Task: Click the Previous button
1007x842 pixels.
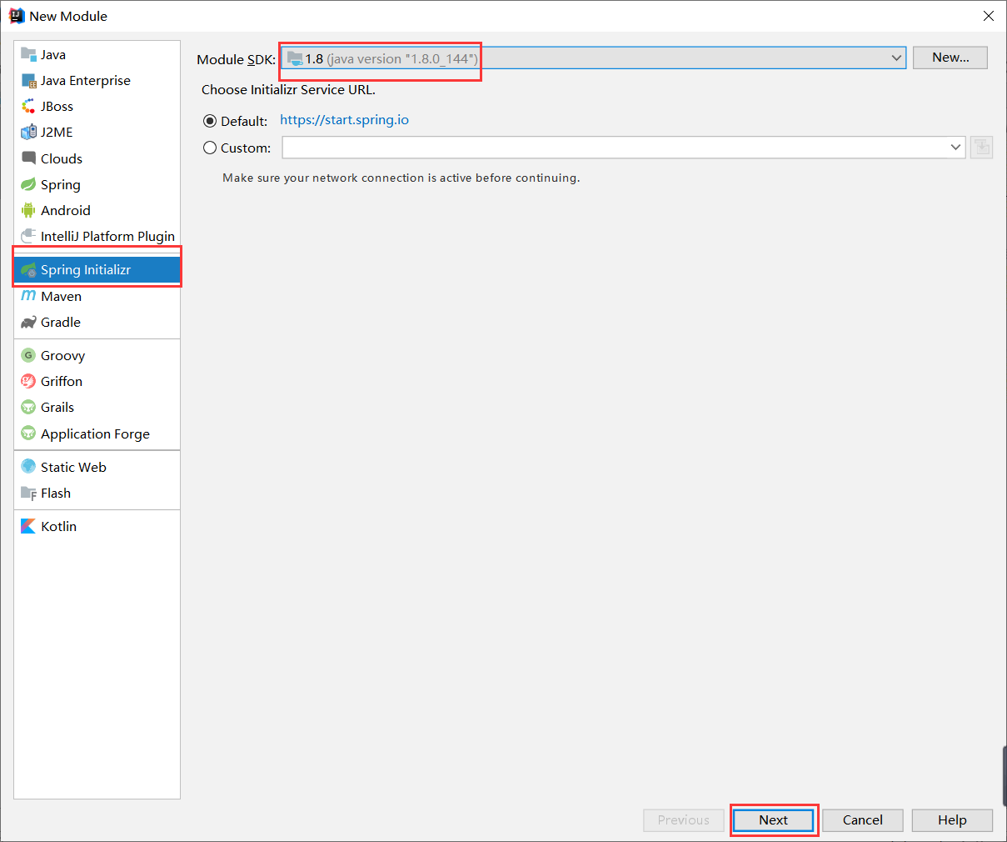Action: coord(684,820)
